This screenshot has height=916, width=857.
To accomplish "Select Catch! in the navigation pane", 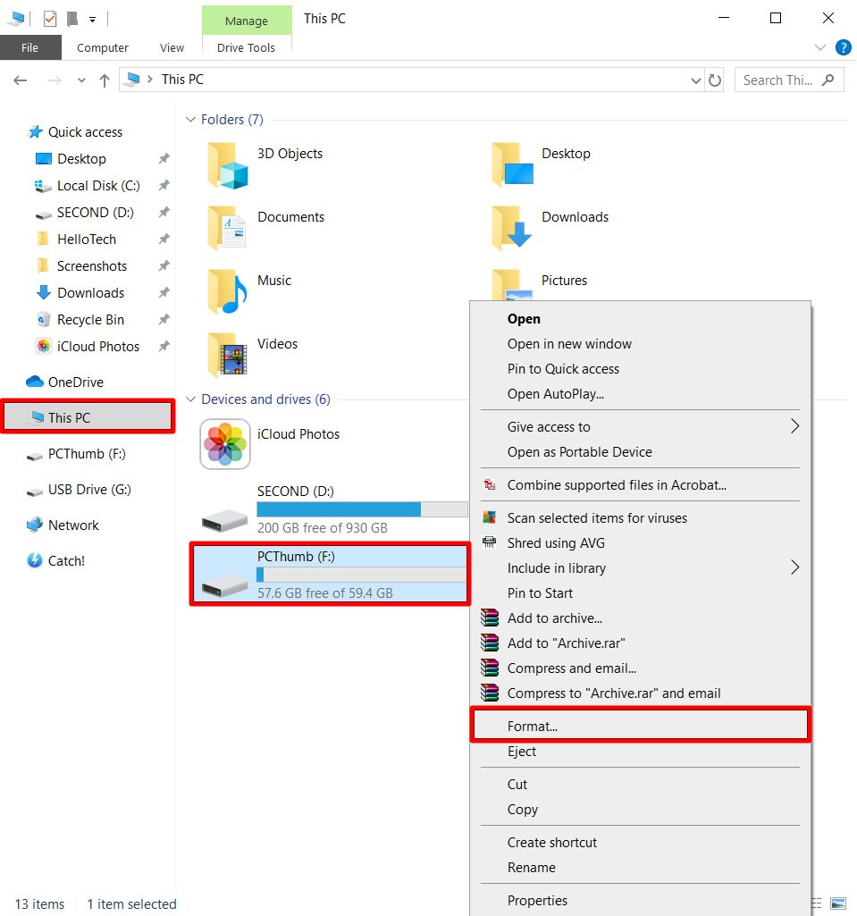I will pos(66,561).
